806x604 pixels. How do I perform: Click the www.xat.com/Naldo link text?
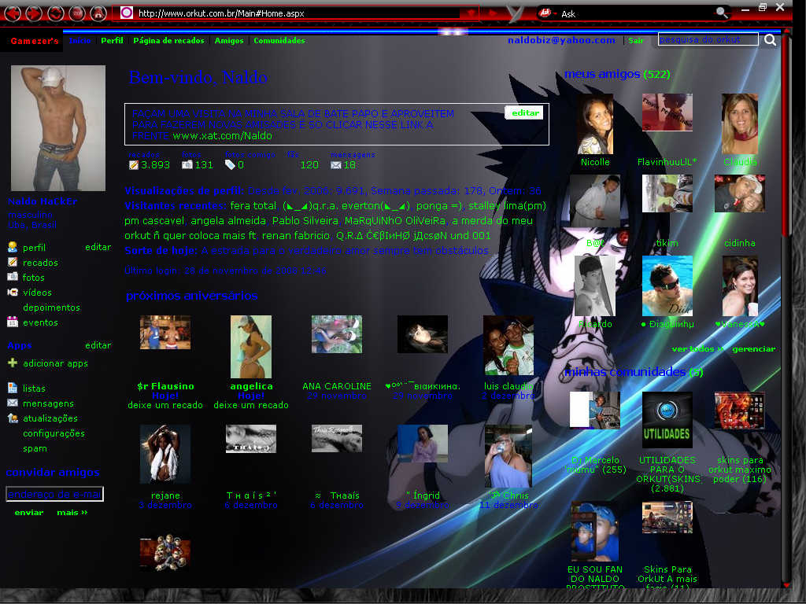(x=222, y=135)
